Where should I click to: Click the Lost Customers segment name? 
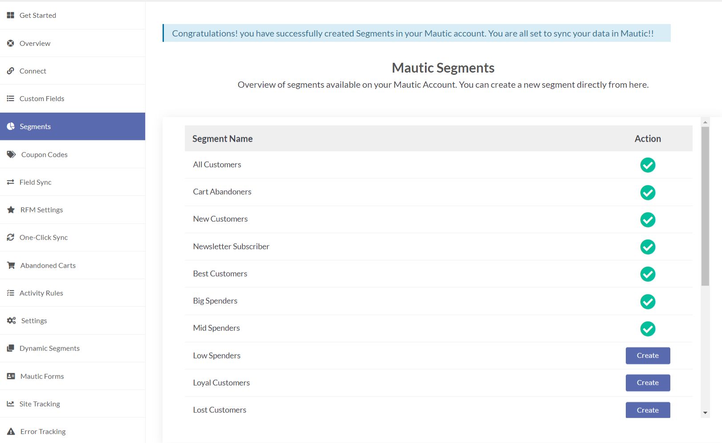pos(219,410)
